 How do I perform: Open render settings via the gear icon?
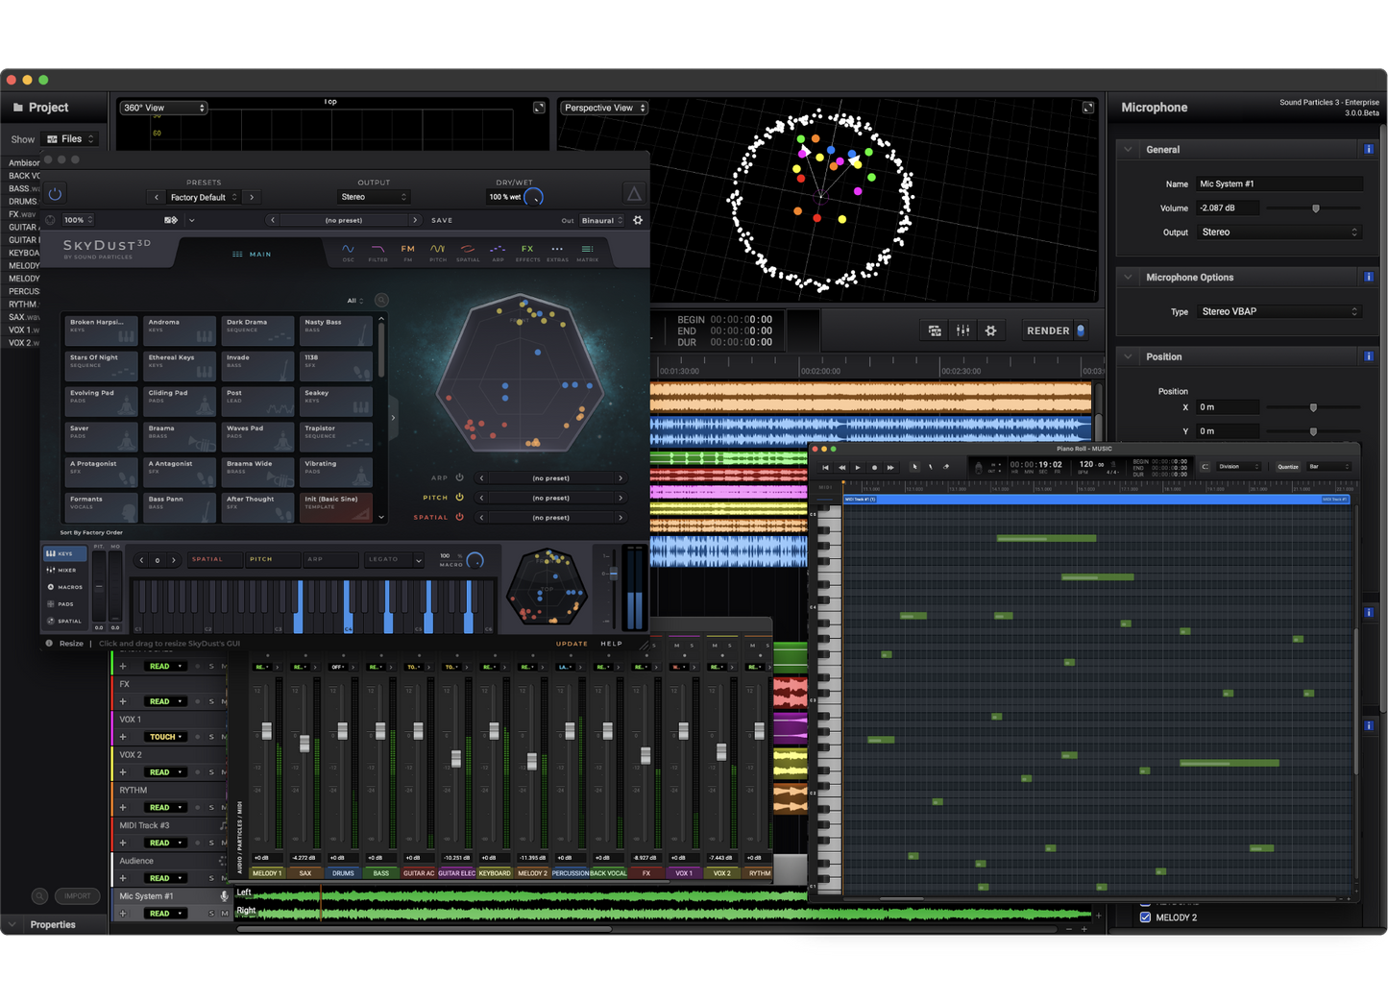pos(990,330)
